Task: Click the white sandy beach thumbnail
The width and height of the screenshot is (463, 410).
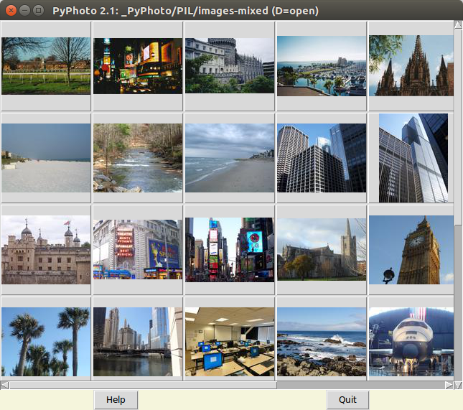Action: [46, 158]
